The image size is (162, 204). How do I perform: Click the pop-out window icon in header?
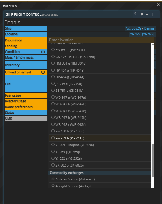pos(141,14)
